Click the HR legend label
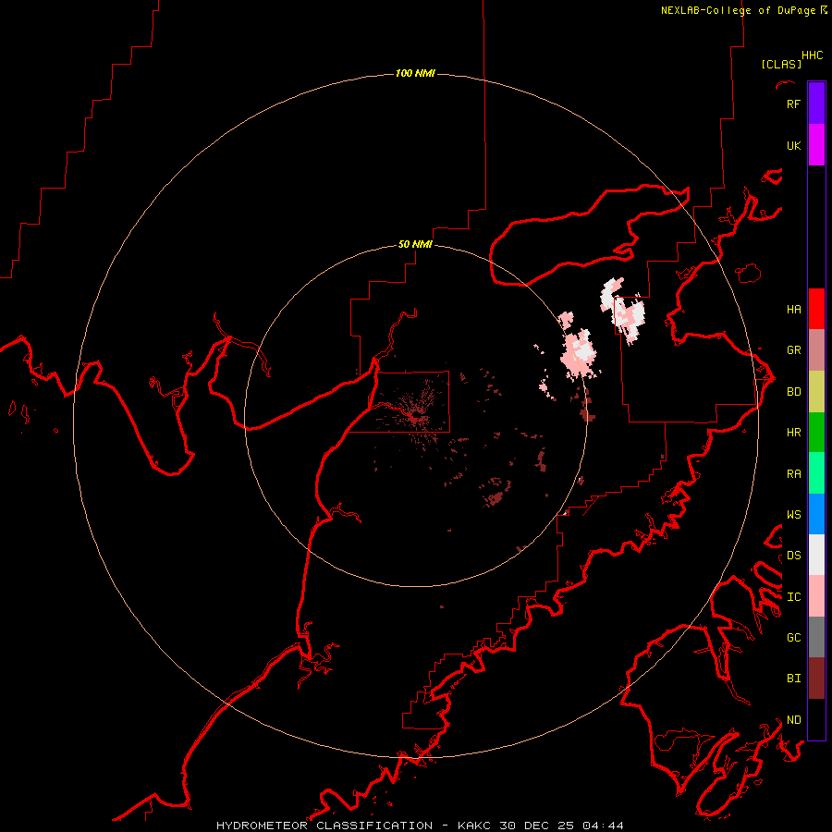The image size is (832, 832). point(793,433)
